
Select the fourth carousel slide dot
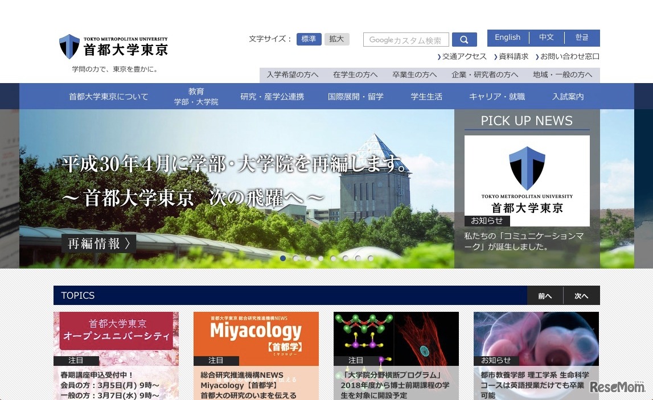321,258
